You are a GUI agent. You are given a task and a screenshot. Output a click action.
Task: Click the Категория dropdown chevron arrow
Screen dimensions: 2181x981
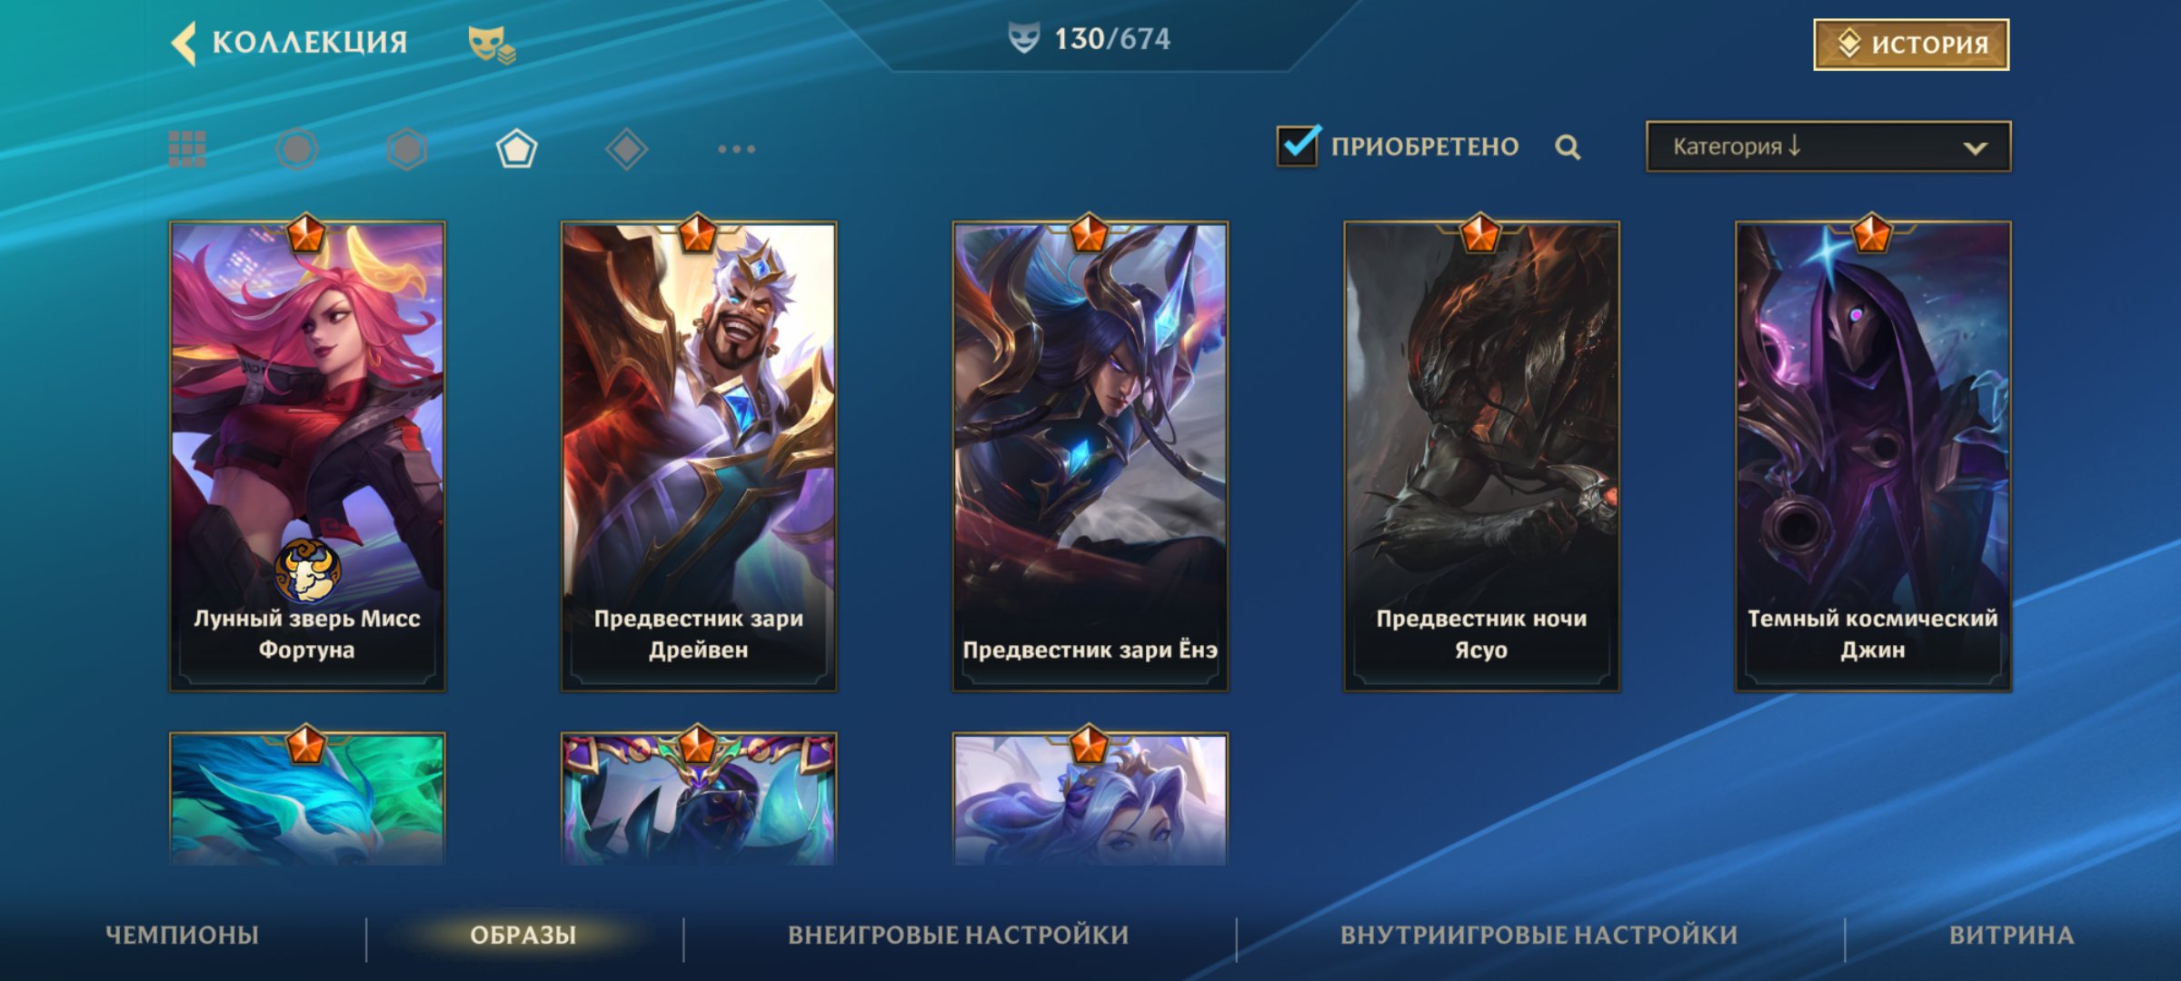click(x=1975, y=148)
